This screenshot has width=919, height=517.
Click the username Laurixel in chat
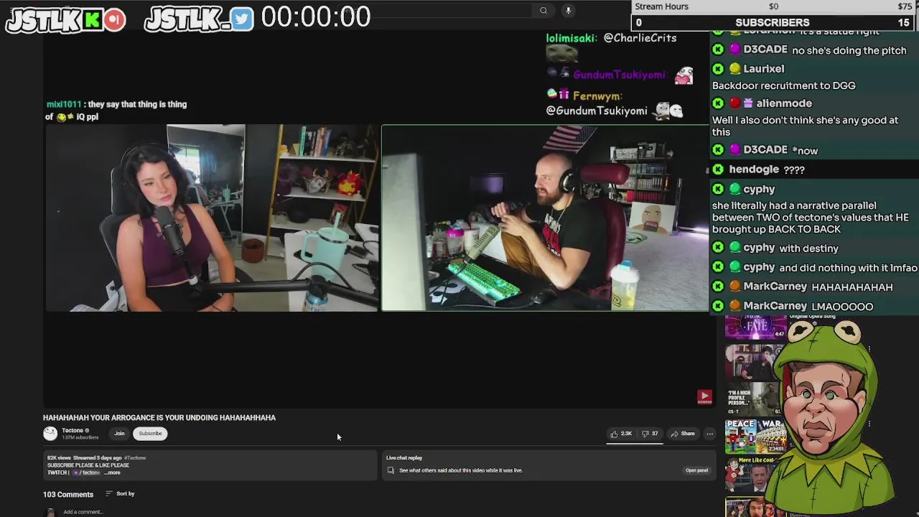(764, 69)
